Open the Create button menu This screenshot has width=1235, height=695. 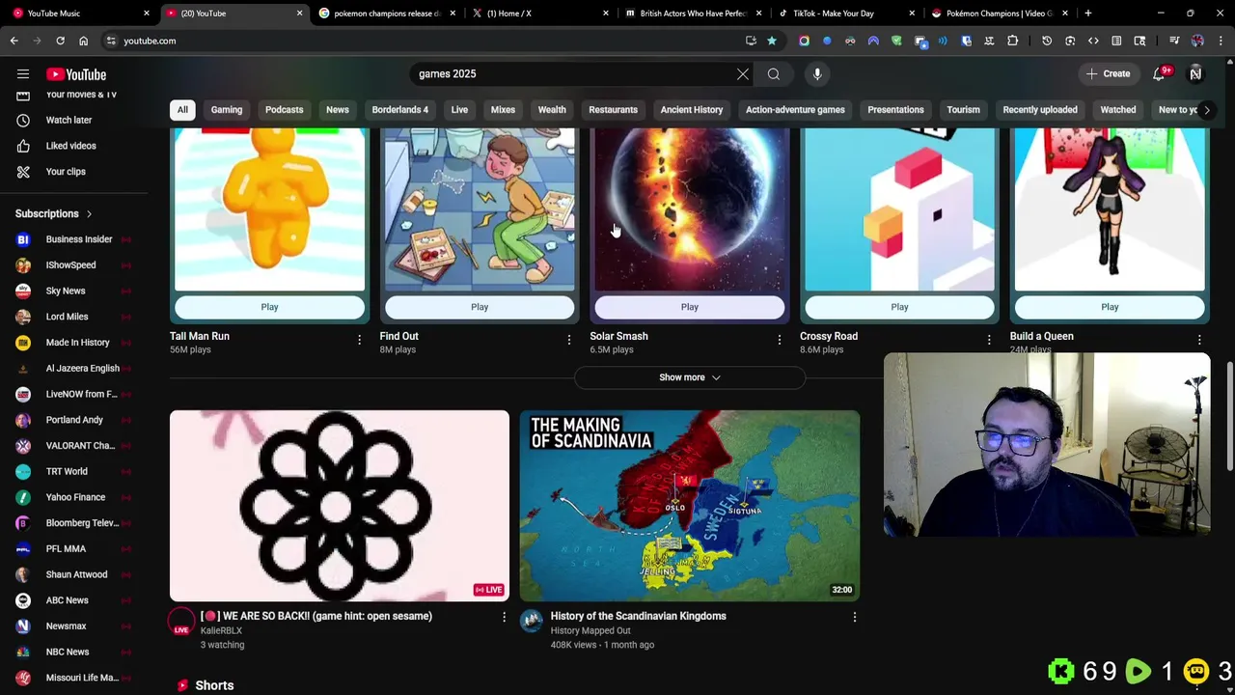click(x=1108, y=74)
